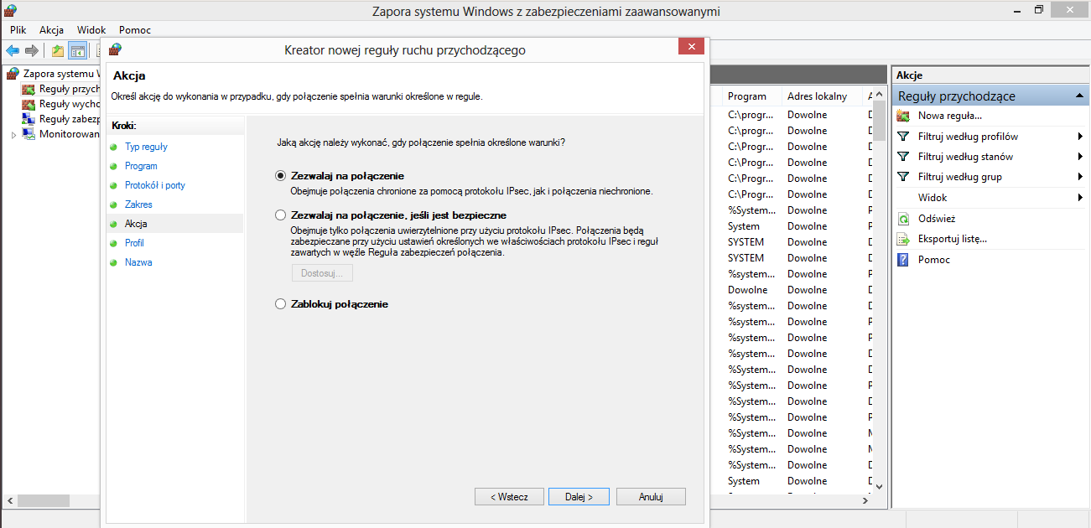This screenshot has height=528, width=1091.
Task: Open the system menu via main window firewall icon
Action: click(11, 10)
